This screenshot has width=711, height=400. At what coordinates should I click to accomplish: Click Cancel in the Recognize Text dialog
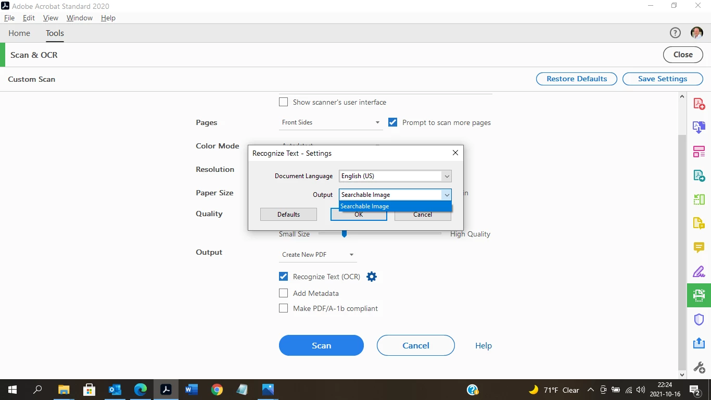(x=423, y=215)
